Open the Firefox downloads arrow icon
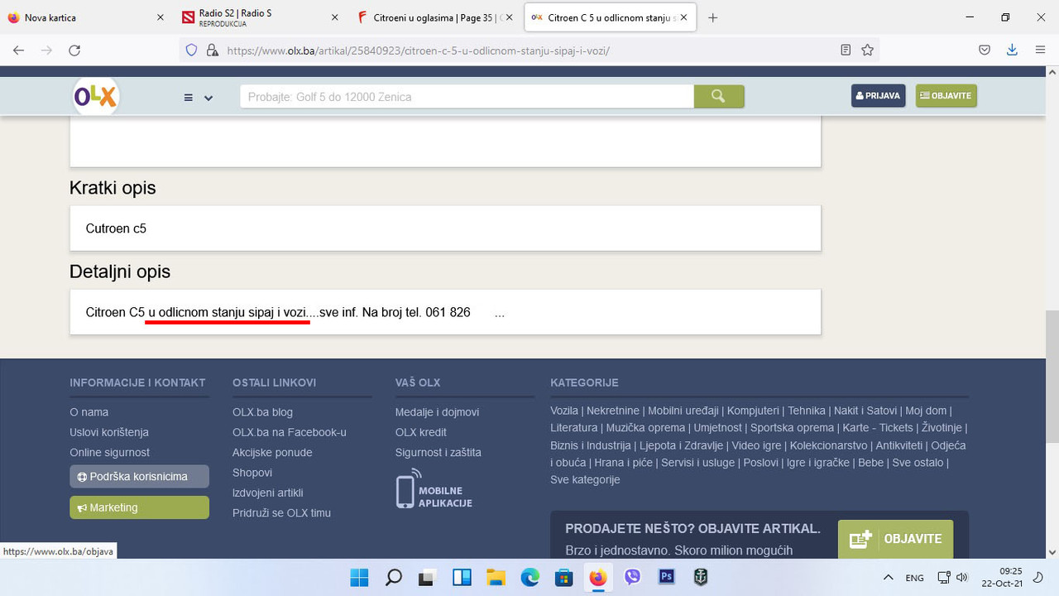The width and height of the screenshot is (1059, 596). coord(1012,50)
